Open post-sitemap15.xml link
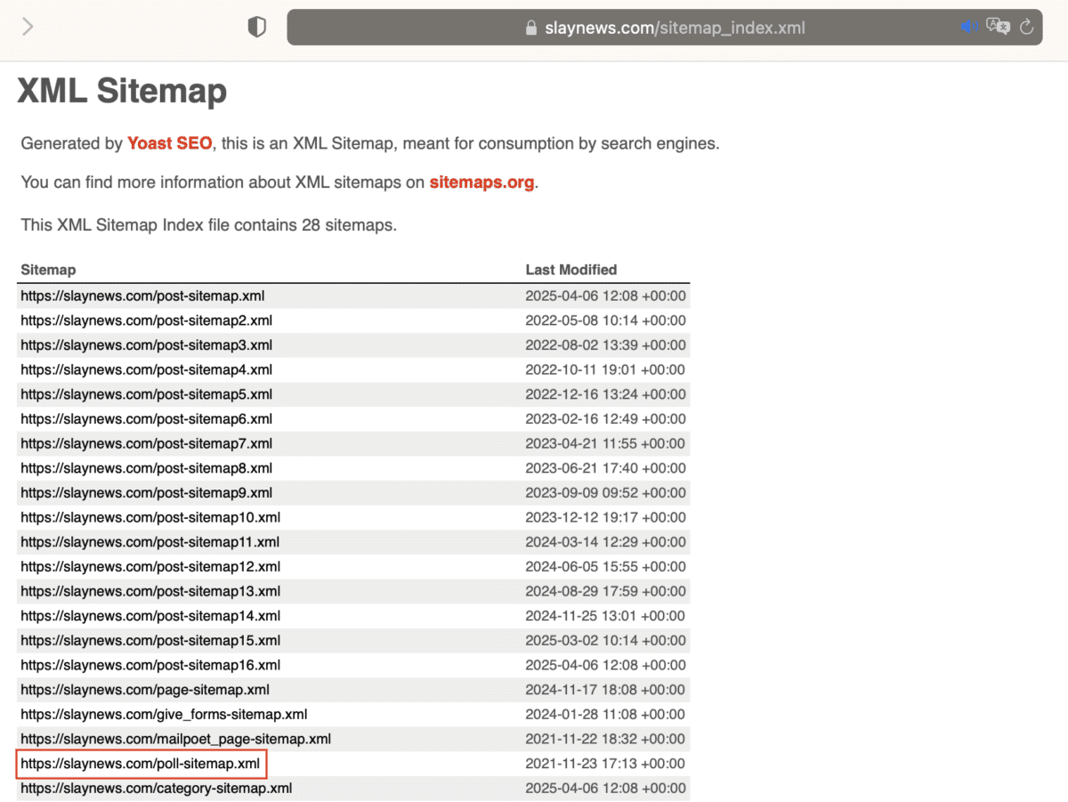The height and width of the screenshot is (802, 1068). tap(150, 641)
